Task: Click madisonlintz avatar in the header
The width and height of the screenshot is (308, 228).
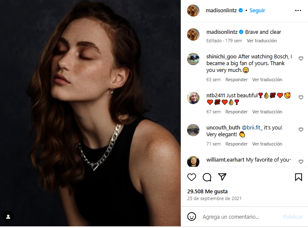Action: [x=193, y=11]
